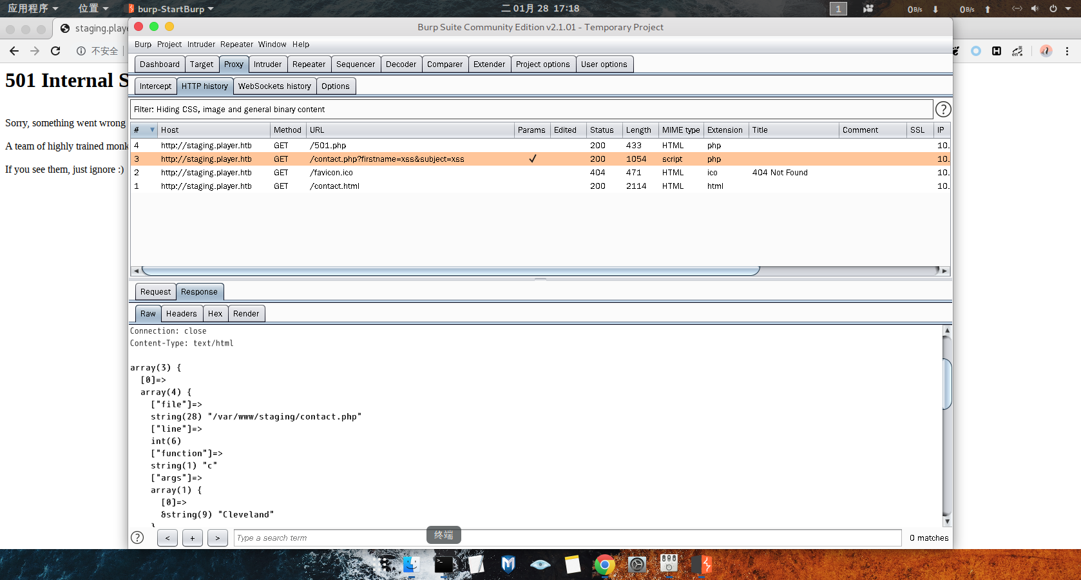The height and width of the screenshot is (580, 1081).
Task: Click the workspace 1 indicator
Action: (838, 8)
